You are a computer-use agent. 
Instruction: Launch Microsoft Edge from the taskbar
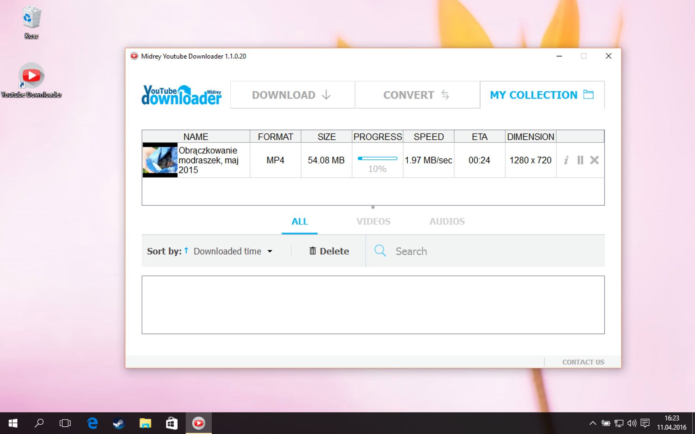(93, 423)
